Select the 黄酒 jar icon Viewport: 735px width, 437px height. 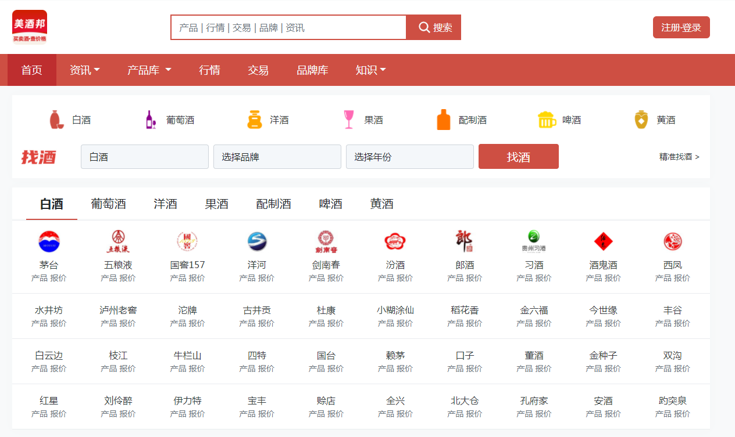click(641, 120)
